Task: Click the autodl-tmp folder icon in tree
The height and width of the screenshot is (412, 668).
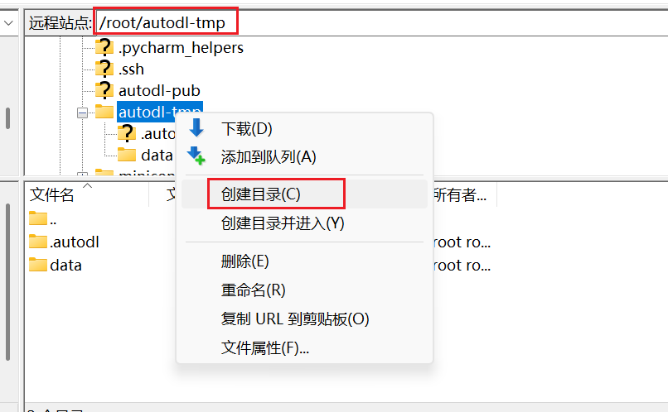Action: [104, 112]
